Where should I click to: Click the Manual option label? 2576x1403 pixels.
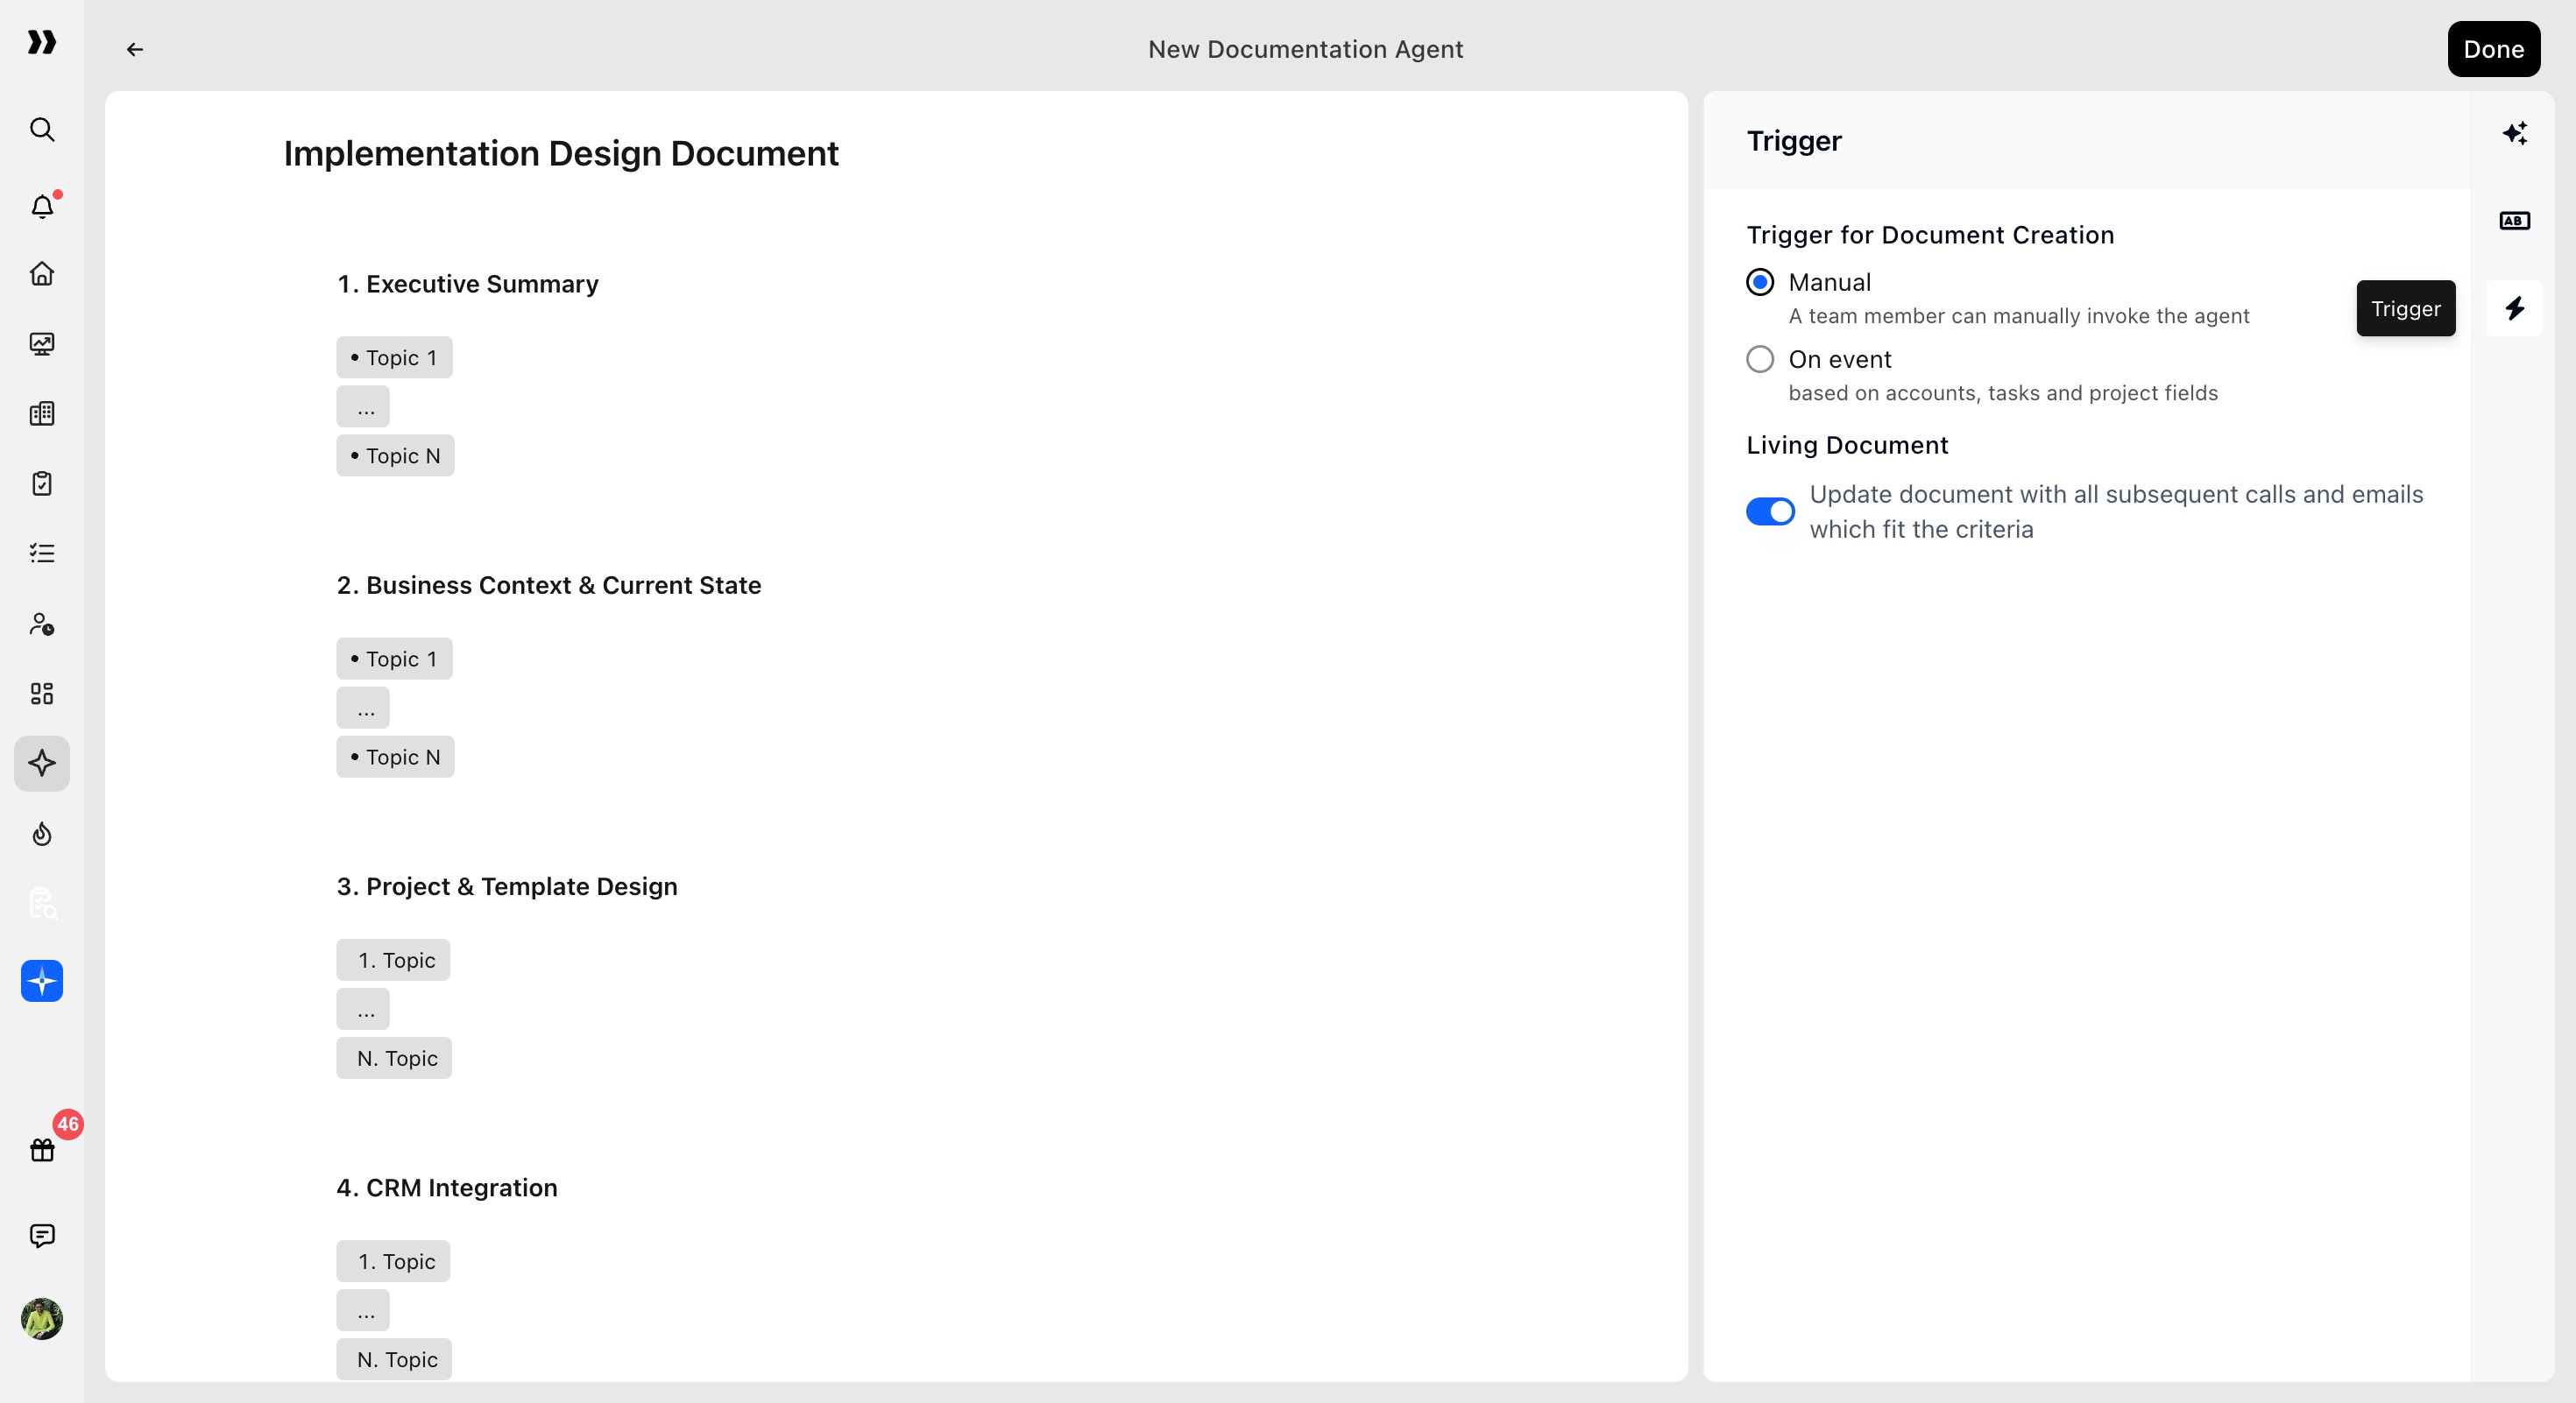[x=1829, y=282]
